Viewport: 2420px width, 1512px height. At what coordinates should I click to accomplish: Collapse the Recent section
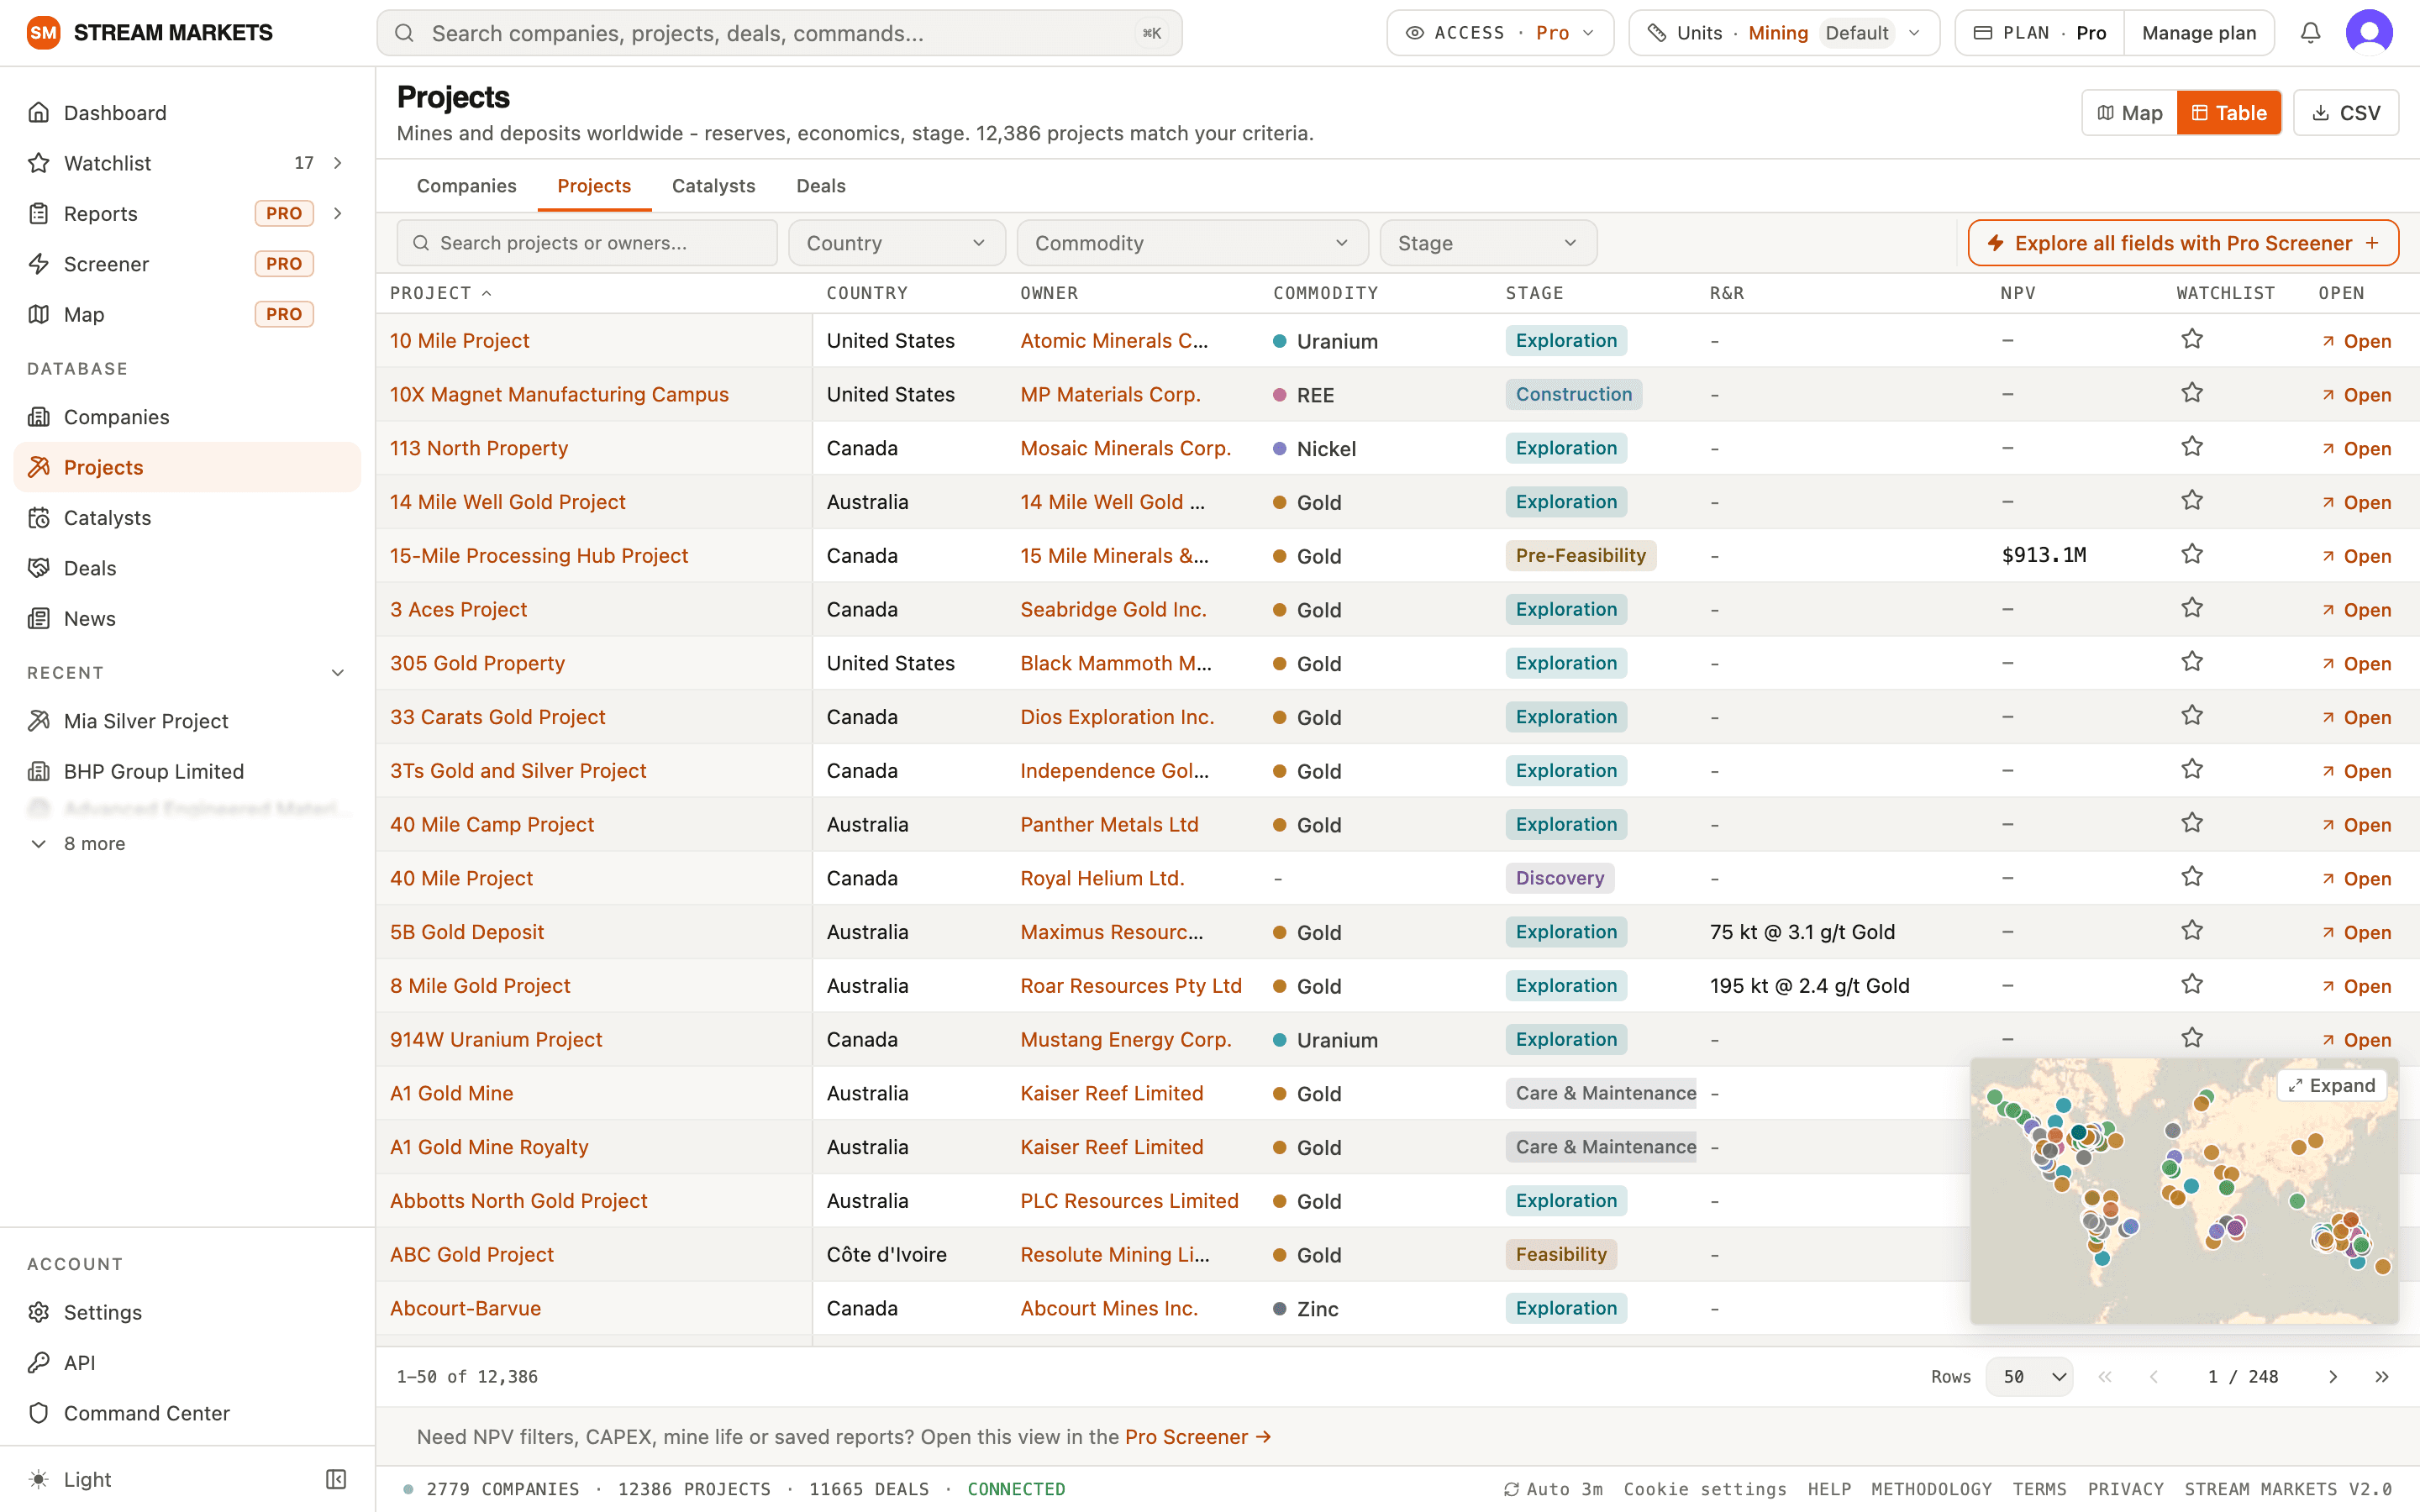tap(338, 673)
